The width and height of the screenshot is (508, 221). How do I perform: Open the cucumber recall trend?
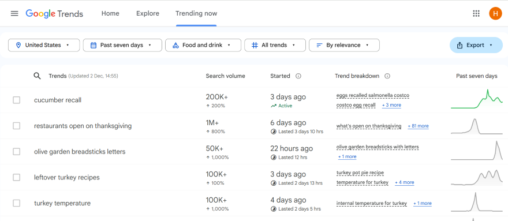click(58, 100)
